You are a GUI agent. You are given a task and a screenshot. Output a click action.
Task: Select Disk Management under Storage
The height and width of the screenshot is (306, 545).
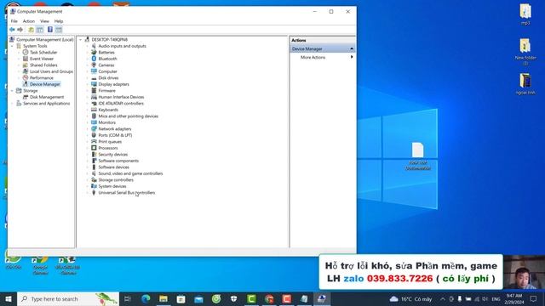[x=47, y=97]
